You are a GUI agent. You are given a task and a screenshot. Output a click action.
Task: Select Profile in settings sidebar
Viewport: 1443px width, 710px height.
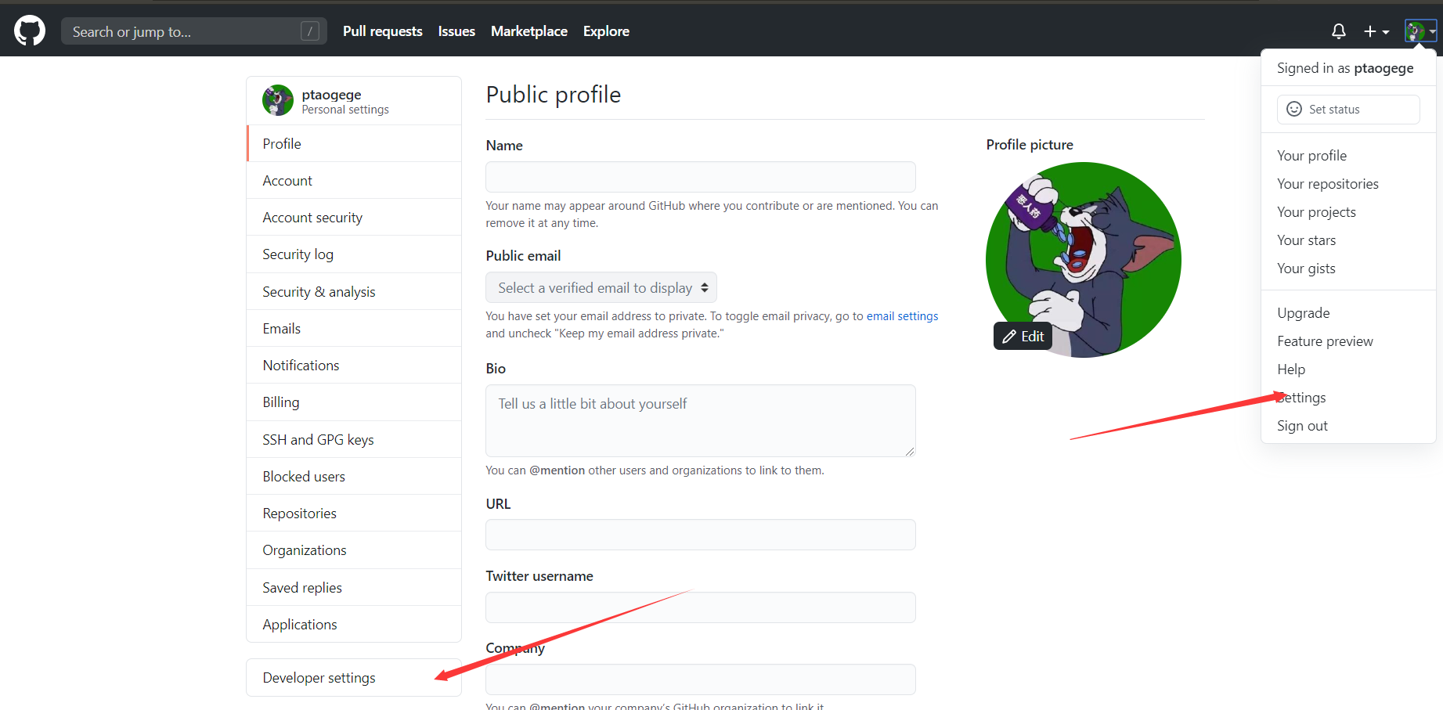354,143
